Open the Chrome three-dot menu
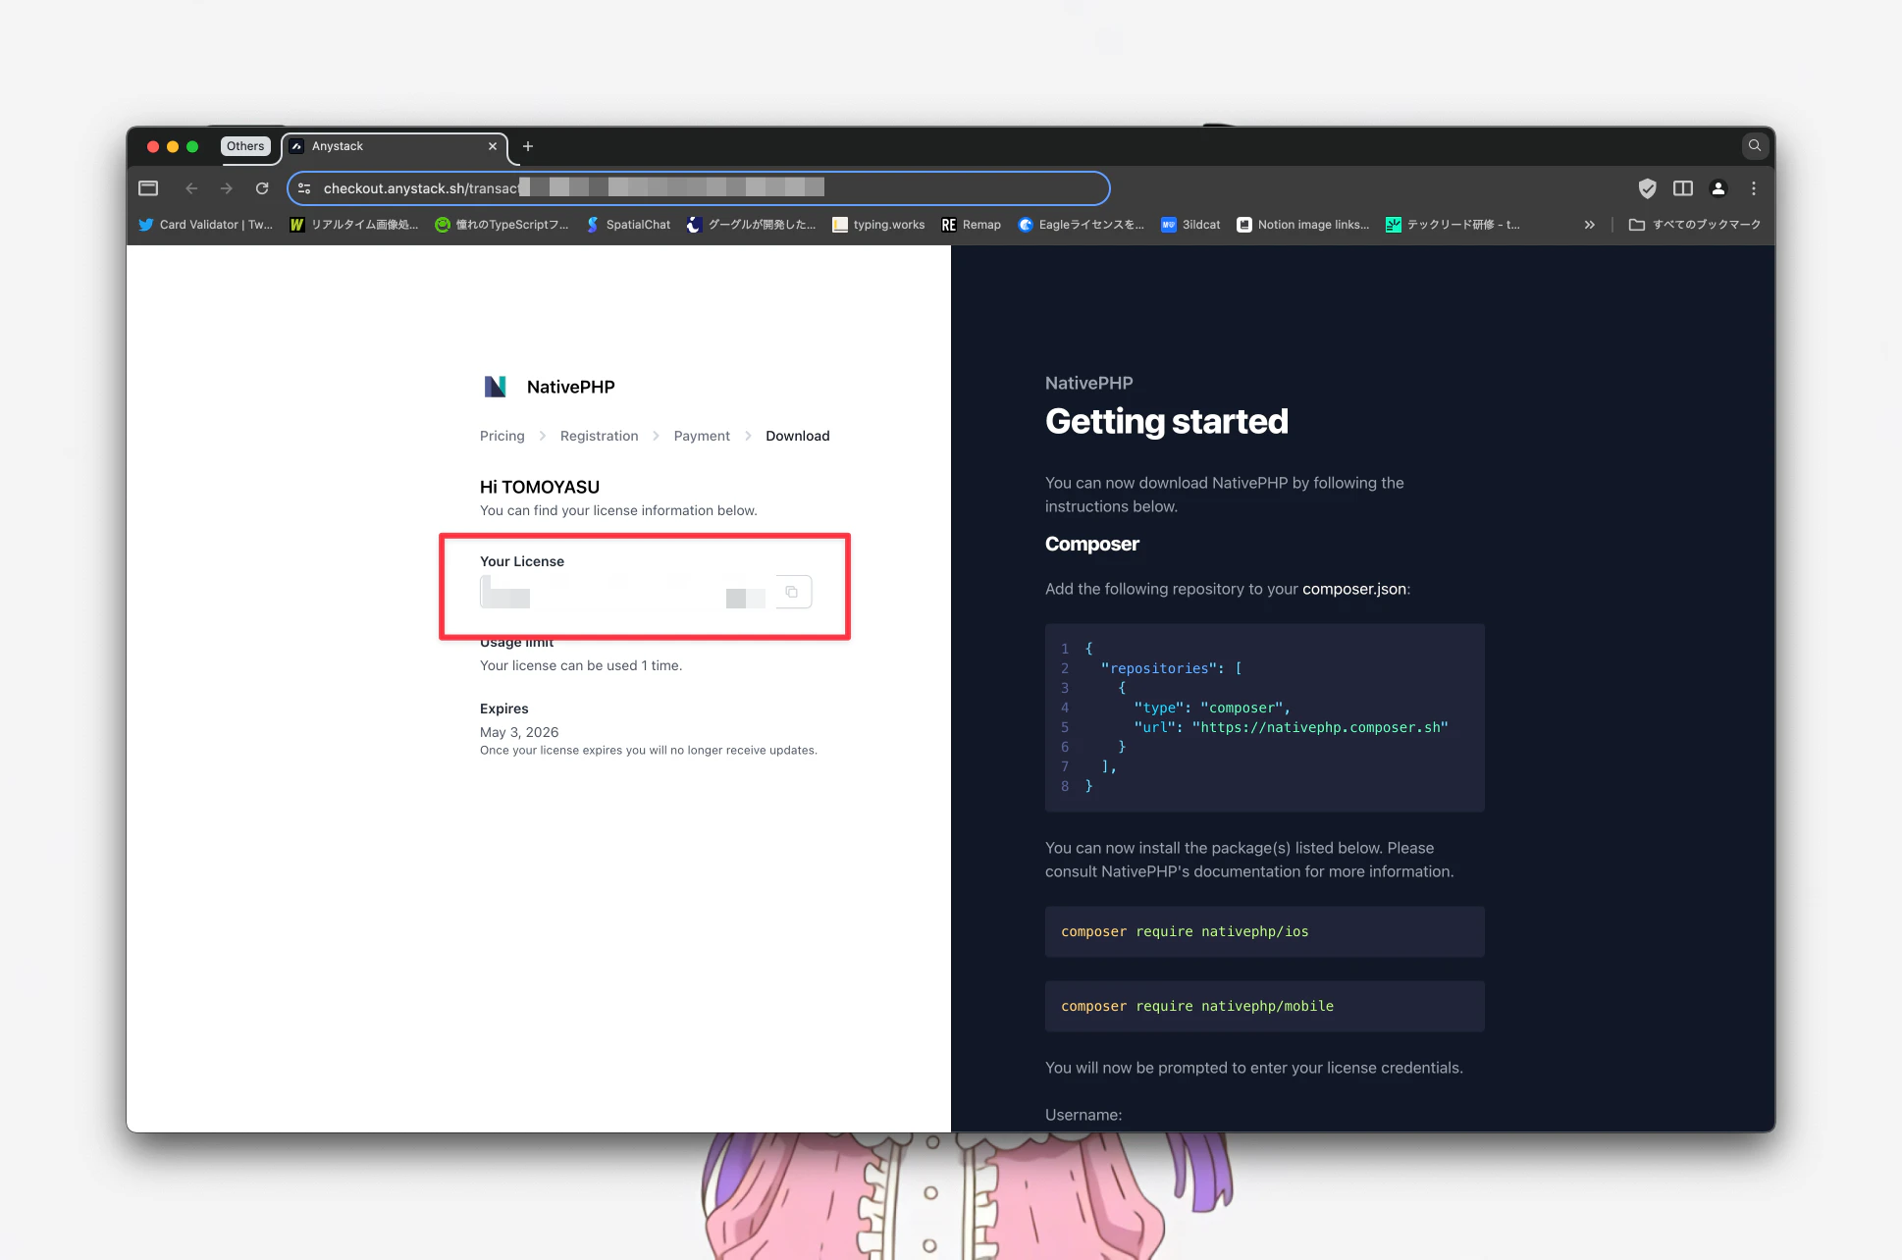1902x1260 pixels. tap(1754, 188)
